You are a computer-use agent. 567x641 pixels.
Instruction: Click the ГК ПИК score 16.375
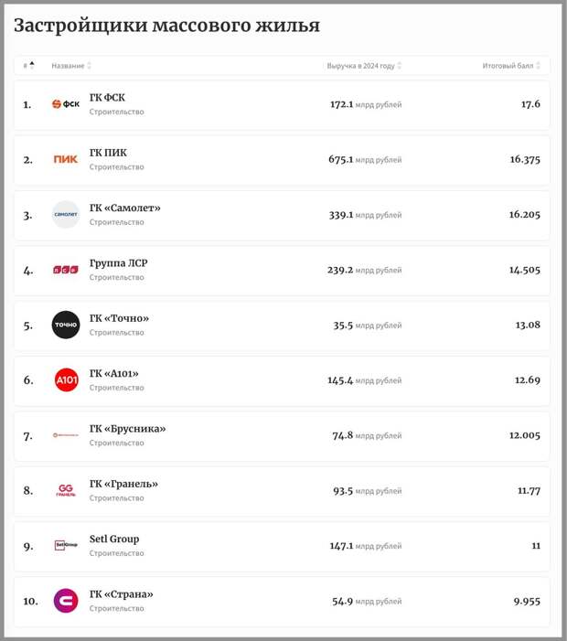click(x=525, y=159)
